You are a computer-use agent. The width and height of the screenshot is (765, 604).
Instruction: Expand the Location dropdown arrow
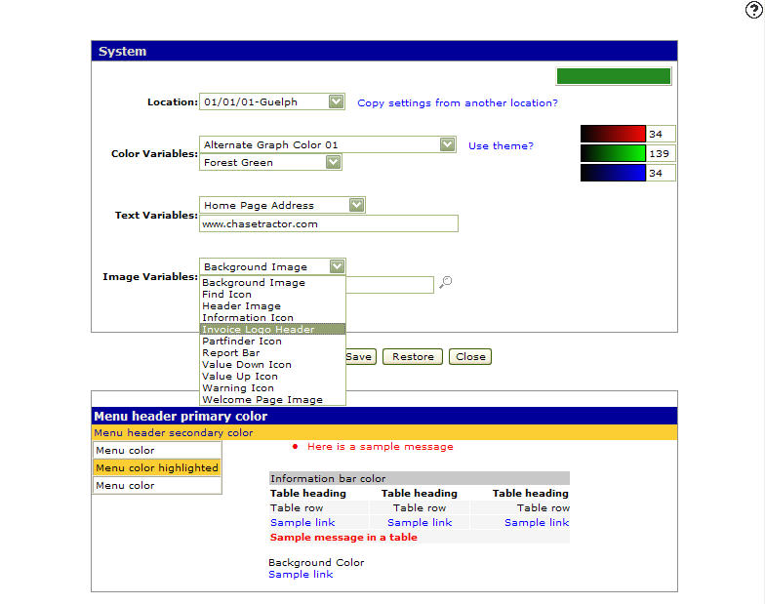coord(336,101)
